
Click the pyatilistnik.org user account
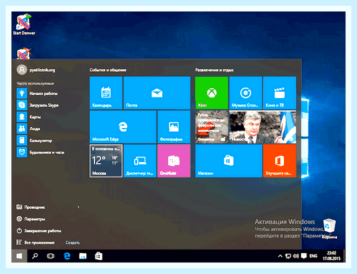[x=36, y=70]
